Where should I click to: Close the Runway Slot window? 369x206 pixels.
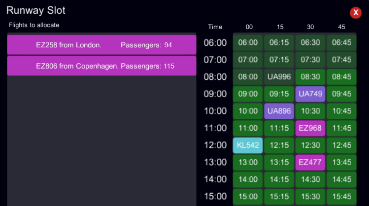tap(356, 13)
